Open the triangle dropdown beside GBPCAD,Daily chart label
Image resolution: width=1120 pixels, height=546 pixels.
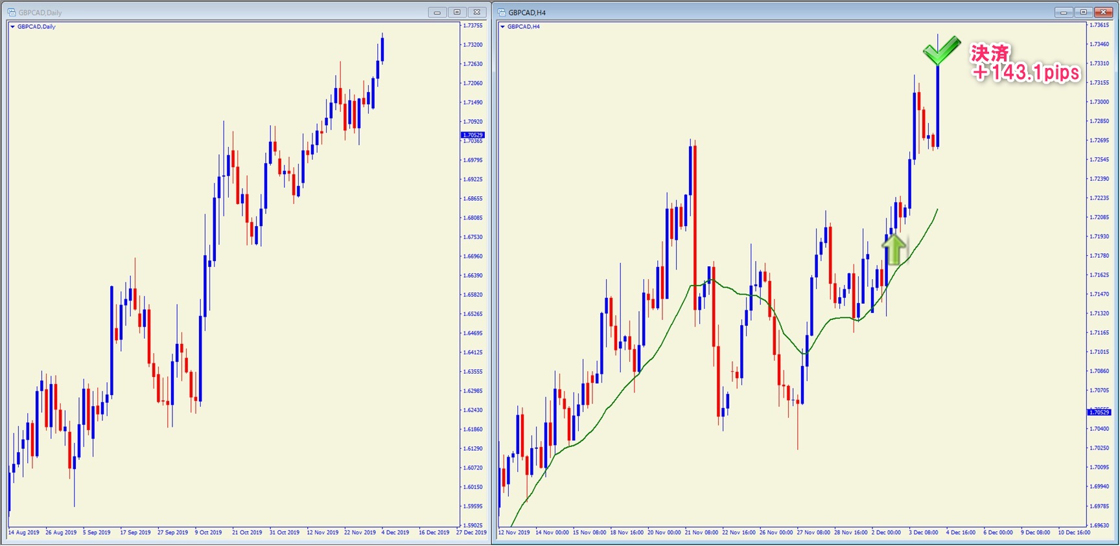point(12,27)
